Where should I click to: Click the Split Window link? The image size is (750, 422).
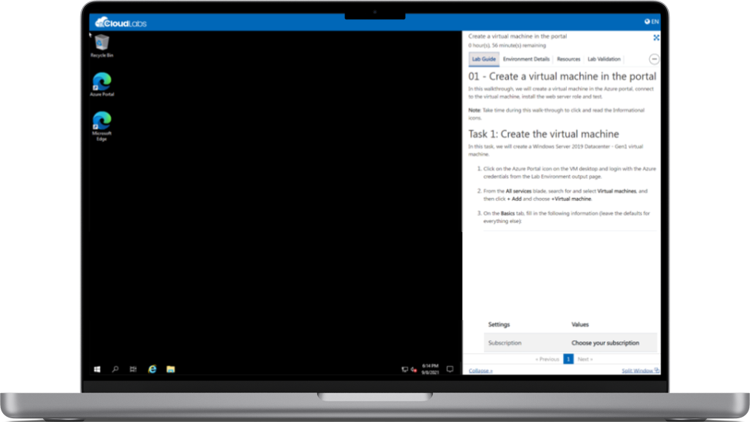(640, 370)
